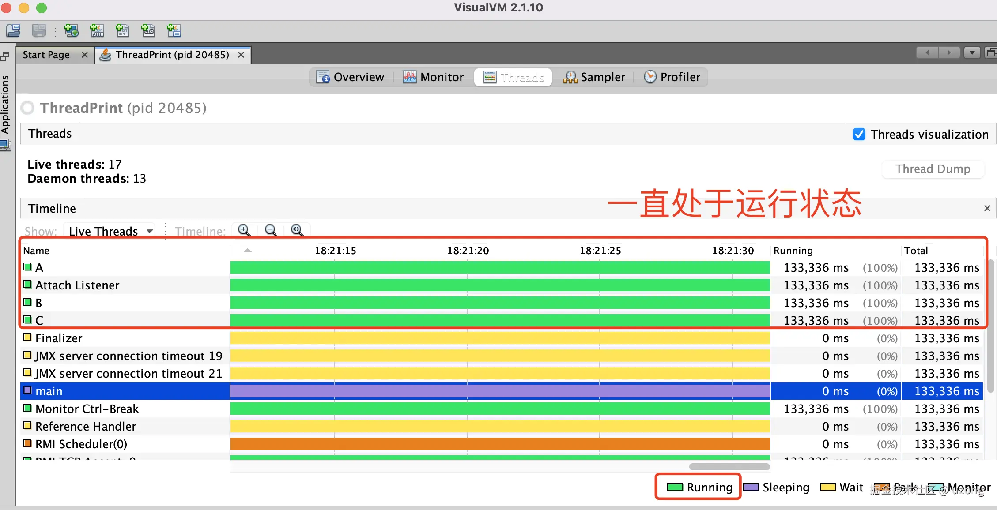Viewport: 997px width, 510px height.
Task: Click the Load Snapshot toolbar icon
Action: [13, 30]
